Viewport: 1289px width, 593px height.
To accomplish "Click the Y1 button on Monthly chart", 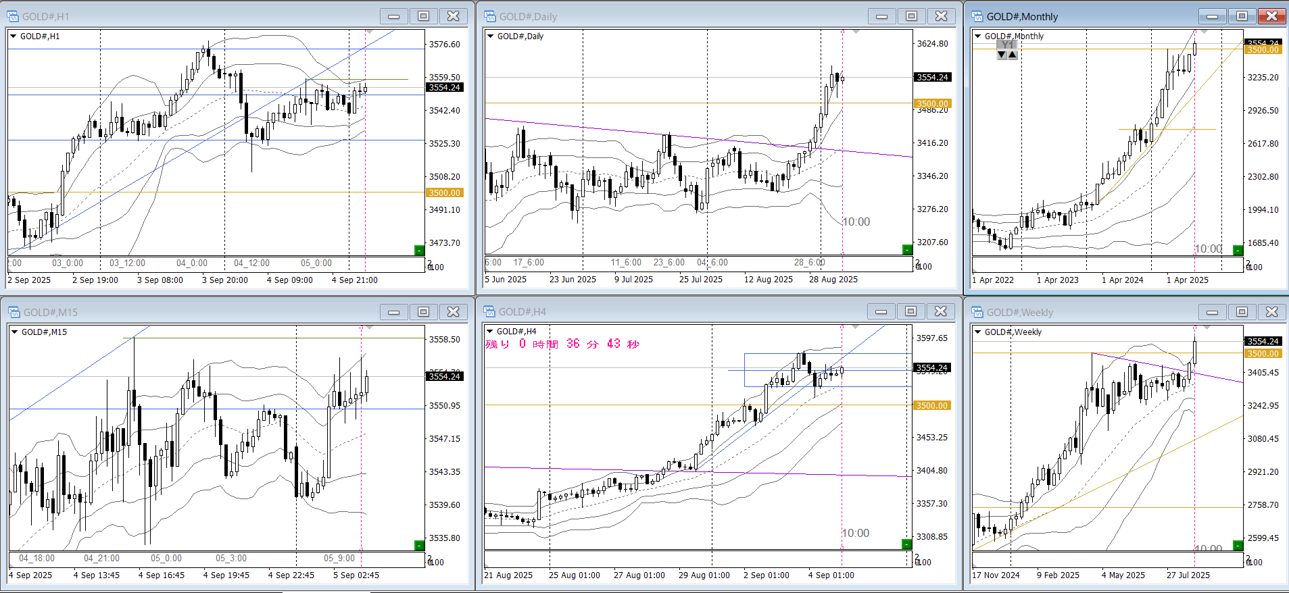I will tap(1007, 45).
